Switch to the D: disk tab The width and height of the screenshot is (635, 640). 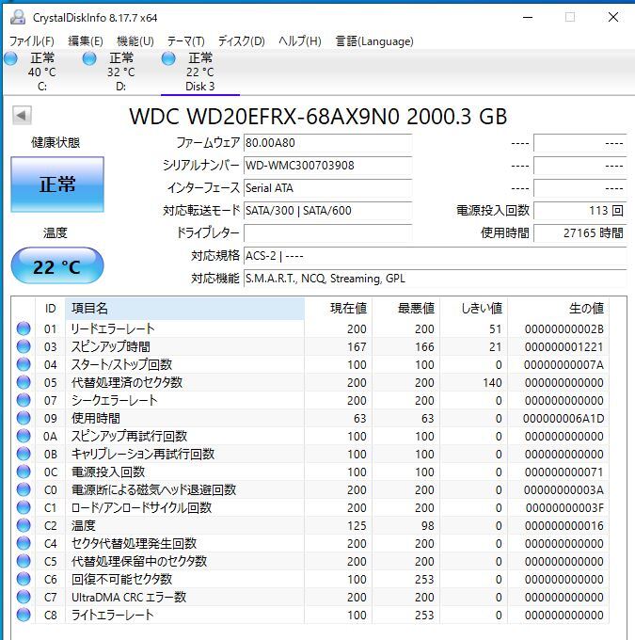pos(120,72)
